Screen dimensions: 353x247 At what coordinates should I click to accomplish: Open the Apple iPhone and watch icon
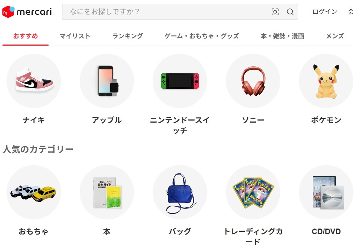107,81
